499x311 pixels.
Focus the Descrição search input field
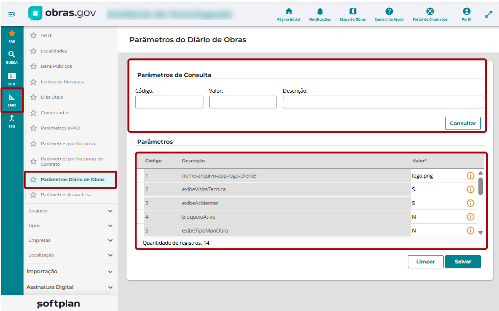[x=383, y=102]
